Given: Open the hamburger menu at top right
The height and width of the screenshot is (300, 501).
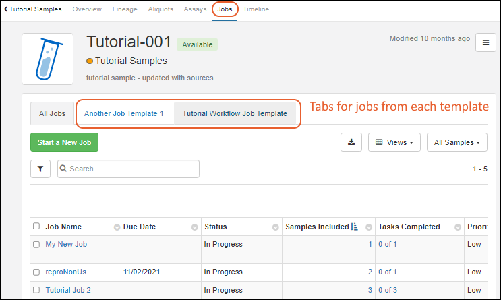Looking at the screenshot, I should [485, 42].
